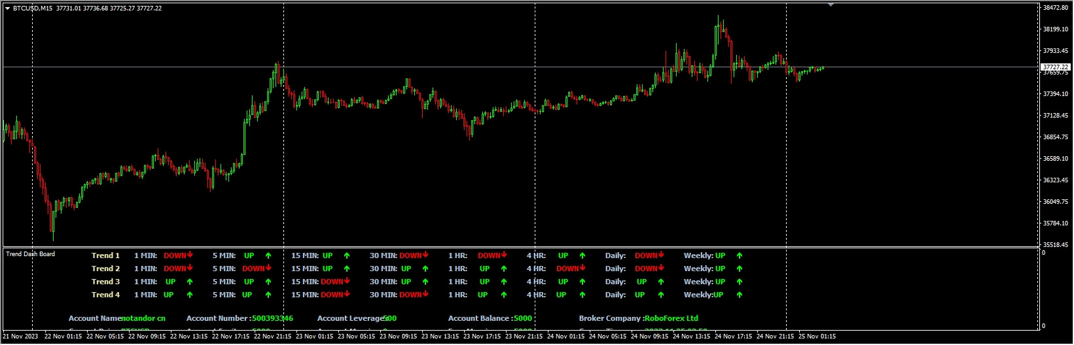Viewport: 1074px width, 345px height.
Task: Click the DOWN value for Trend 4 30 MIN
Action: [x=410, y=295]
